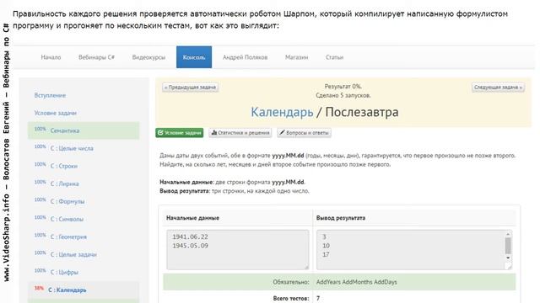Screen dimensions: 540x303
Task: Click the output area scrollbar down arrow
Action: 508,258
